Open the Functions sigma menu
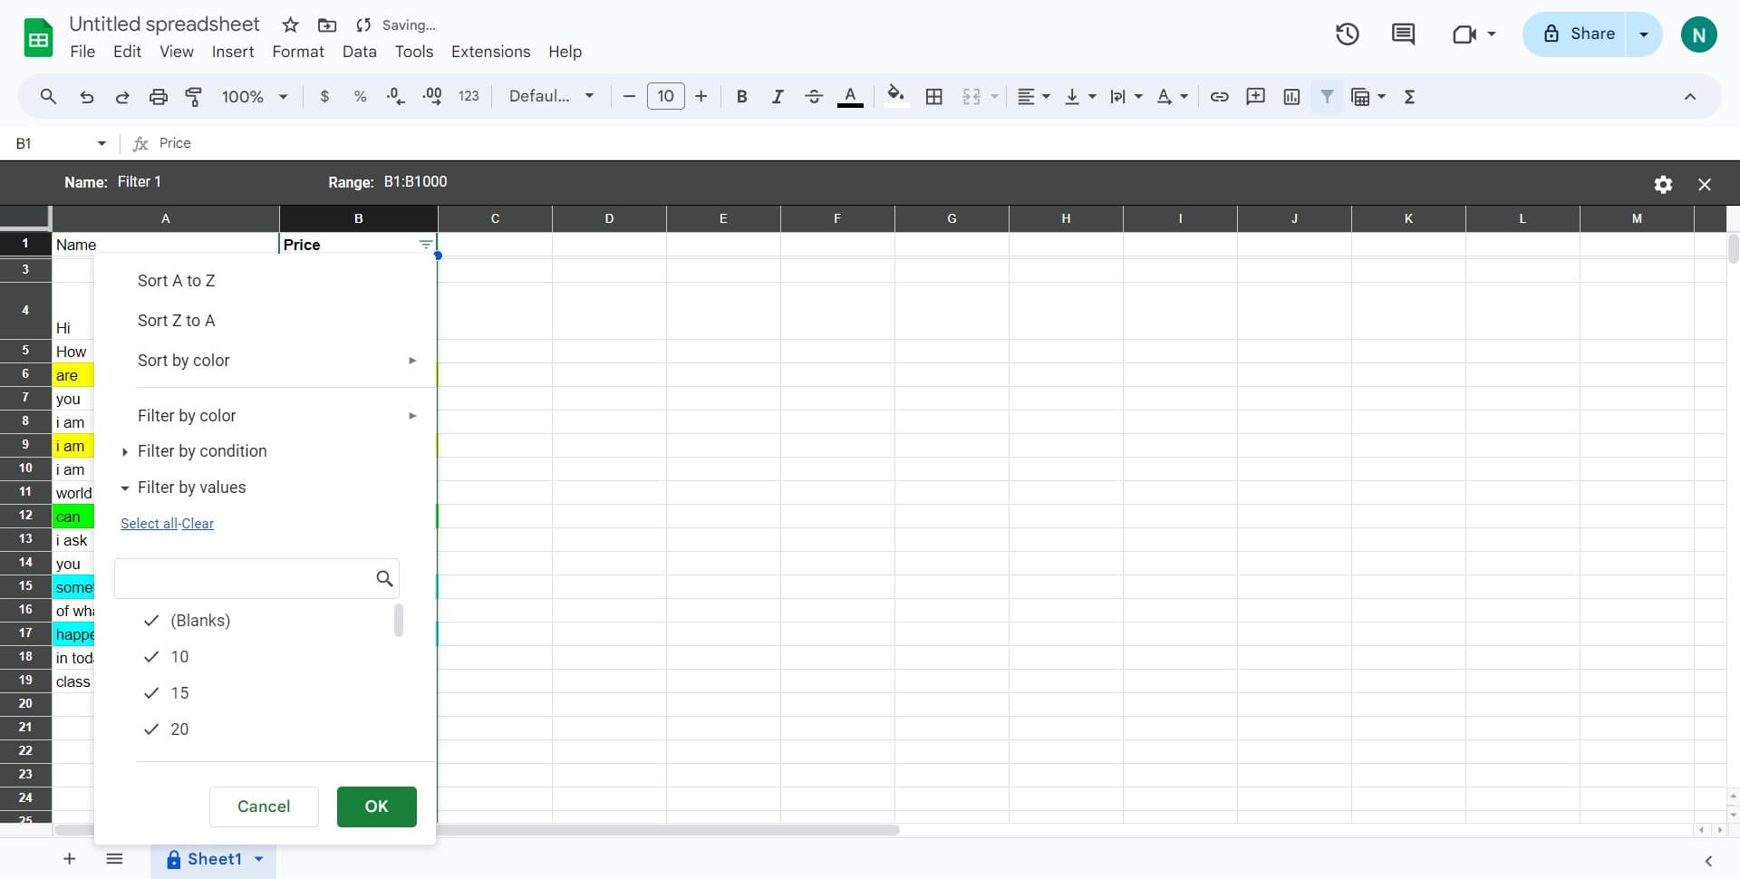Viewport: 1740px width, 879px height. 1409,96
